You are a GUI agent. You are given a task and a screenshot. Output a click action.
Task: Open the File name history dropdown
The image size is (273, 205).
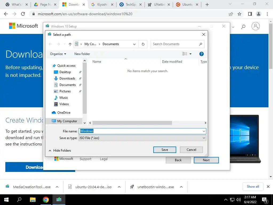tap(204, 131)
